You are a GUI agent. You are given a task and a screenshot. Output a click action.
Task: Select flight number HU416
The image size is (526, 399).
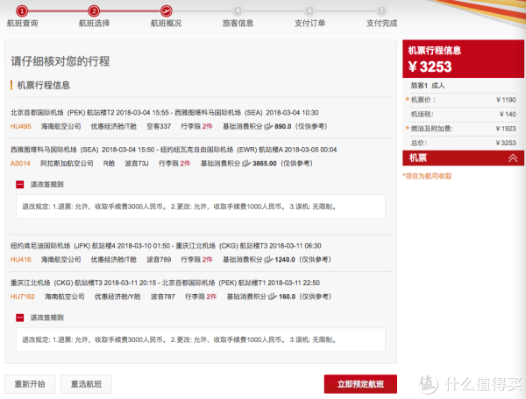(21, 259)
